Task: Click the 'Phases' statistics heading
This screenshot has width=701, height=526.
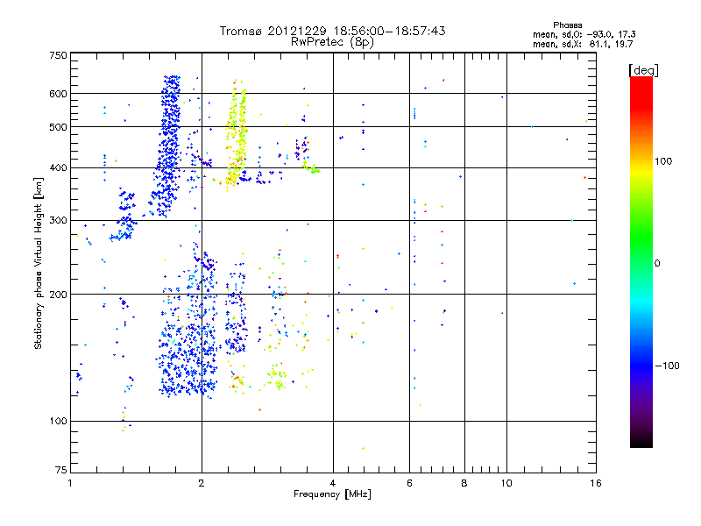Action: [567, 25]
